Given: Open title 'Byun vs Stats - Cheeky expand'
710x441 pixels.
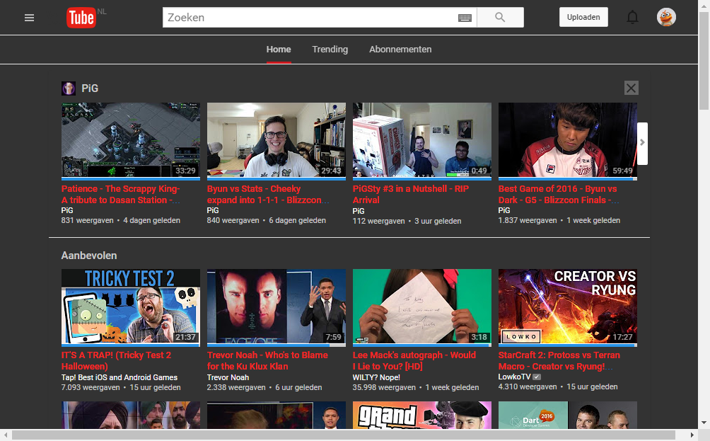Looking at the screenshot, I should 268,195.
